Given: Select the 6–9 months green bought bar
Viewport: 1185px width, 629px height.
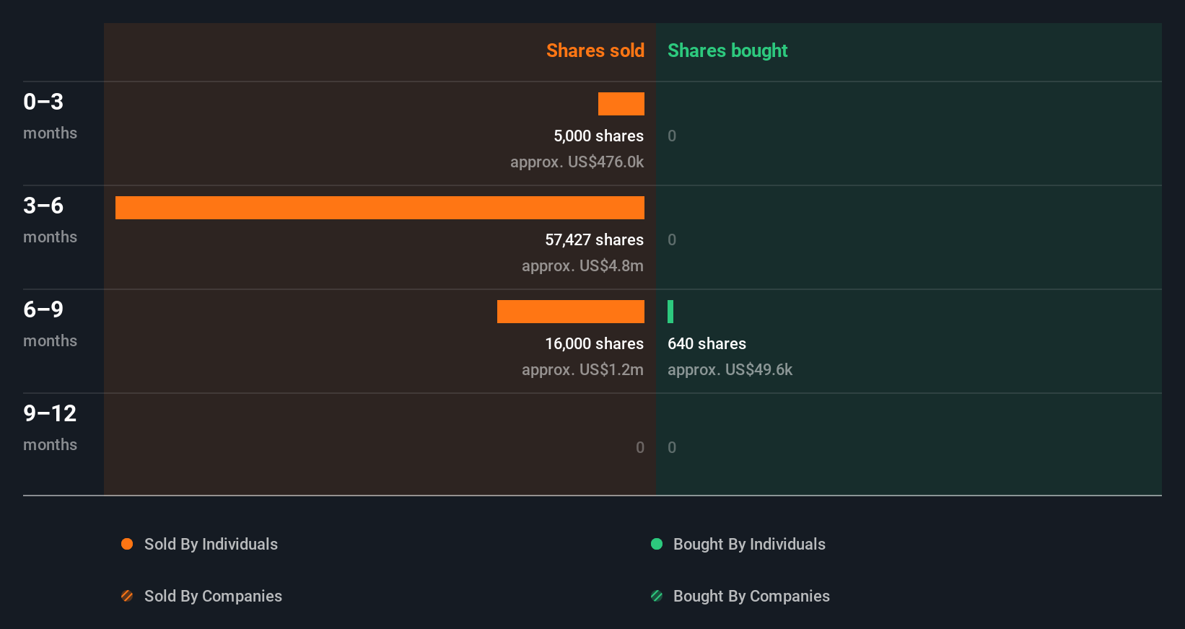Looking at the screenshot, I should (670, 312).
